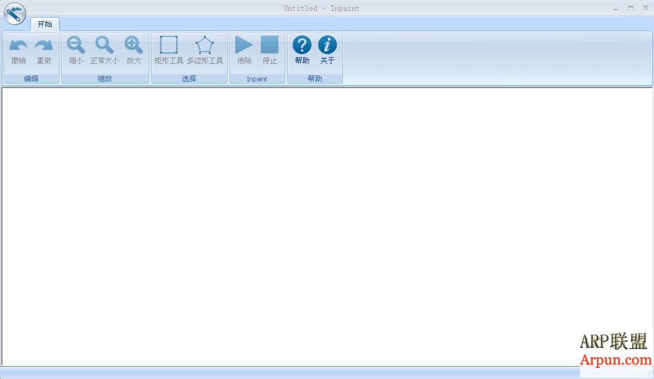Click the 缩放 group label
This screenshot has height=379, width=654.
[x=104, y=78]
